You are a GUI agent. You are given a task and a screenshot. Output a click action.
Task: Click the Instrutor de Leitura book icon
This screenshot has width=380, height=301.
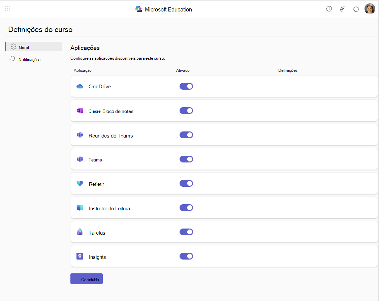point(80,208)
